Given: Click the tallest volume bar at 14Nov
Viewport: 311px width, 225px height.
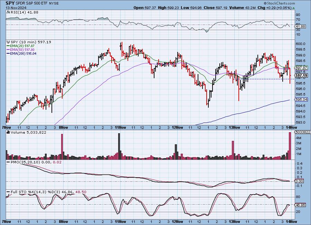Looking at the screenshot, I should [x=290, y=146].
